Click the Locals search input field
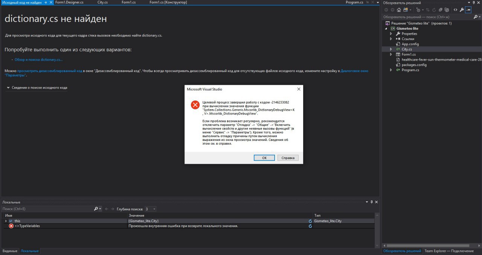Viewport: 482px width, 255px height. coord(47,209)
